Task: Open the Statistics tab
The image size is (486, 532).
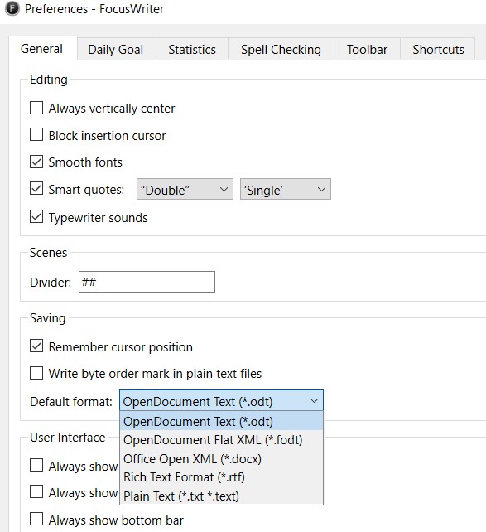Action: 192,50
